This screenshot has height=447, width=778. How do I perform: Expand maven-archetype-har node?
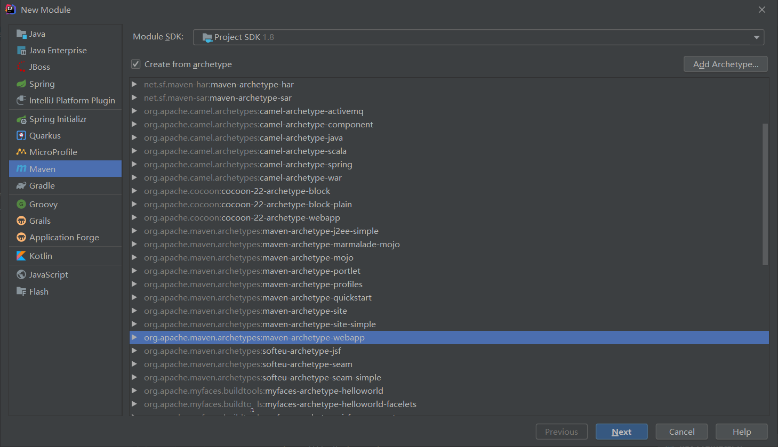click(x=134, y=84)
